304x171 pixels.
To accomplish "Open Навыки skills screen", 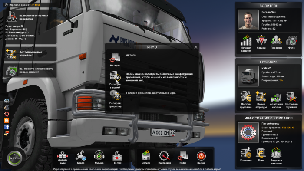I will click(x=261, y=42).
